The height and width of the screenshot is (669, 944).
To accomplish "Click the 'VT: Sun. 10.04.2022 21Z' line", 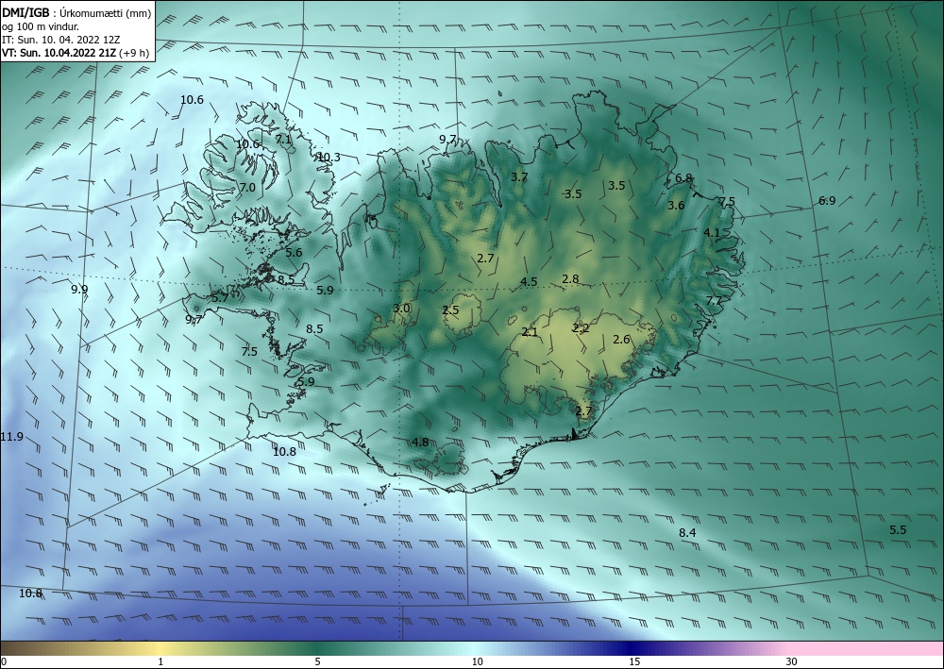I will coord(59,52).
